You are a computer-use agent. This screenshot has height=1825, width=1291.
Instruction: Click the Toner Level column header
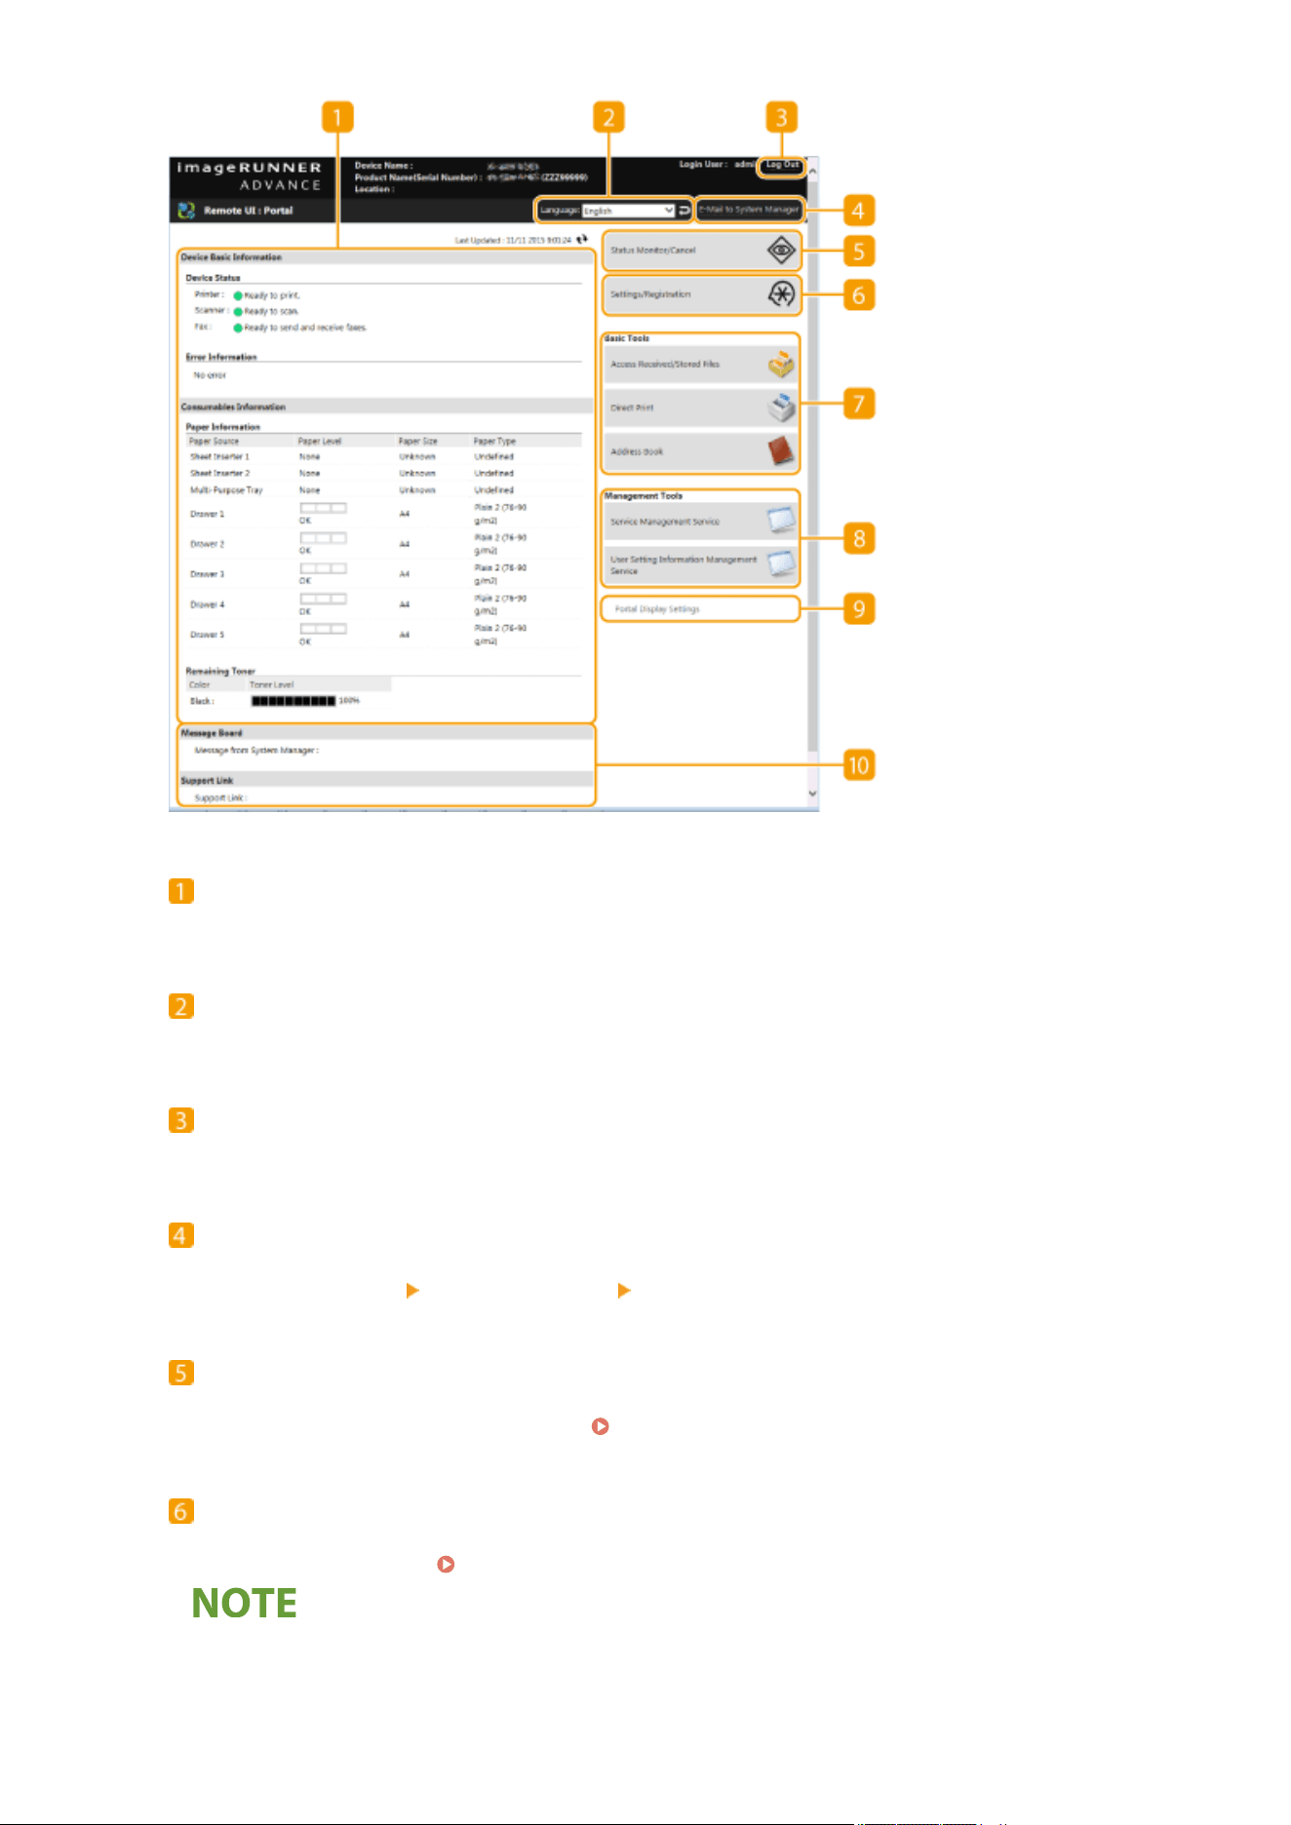coord(271,685)
